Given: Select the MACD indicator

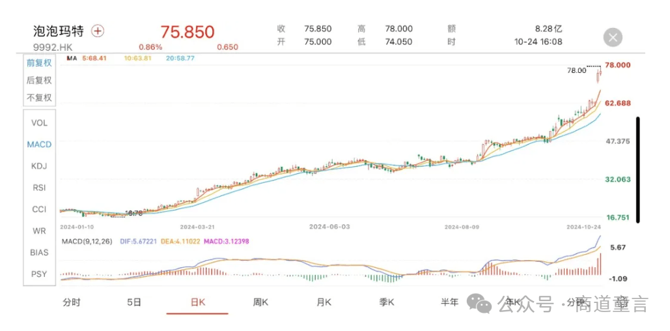Looking at the screenshot, I should pos(39,144).
